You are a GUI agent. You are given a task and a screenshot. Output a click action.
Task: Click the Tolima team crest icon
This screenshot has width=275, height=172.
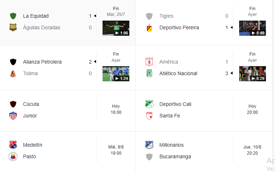pyautogui.click(x=13, y=73)
